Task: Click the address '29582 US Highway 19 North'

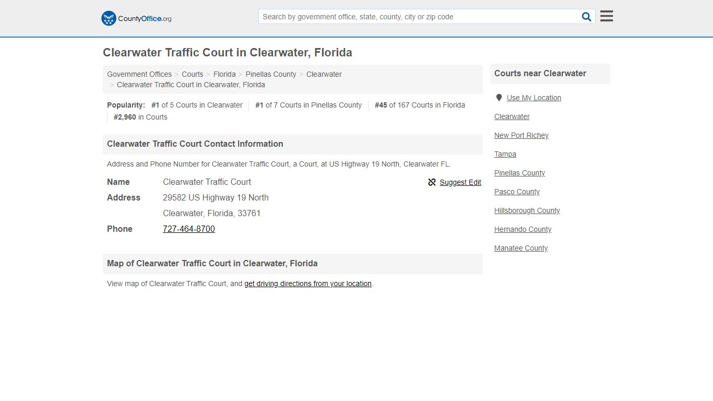Action: click(x=216, y=197)
